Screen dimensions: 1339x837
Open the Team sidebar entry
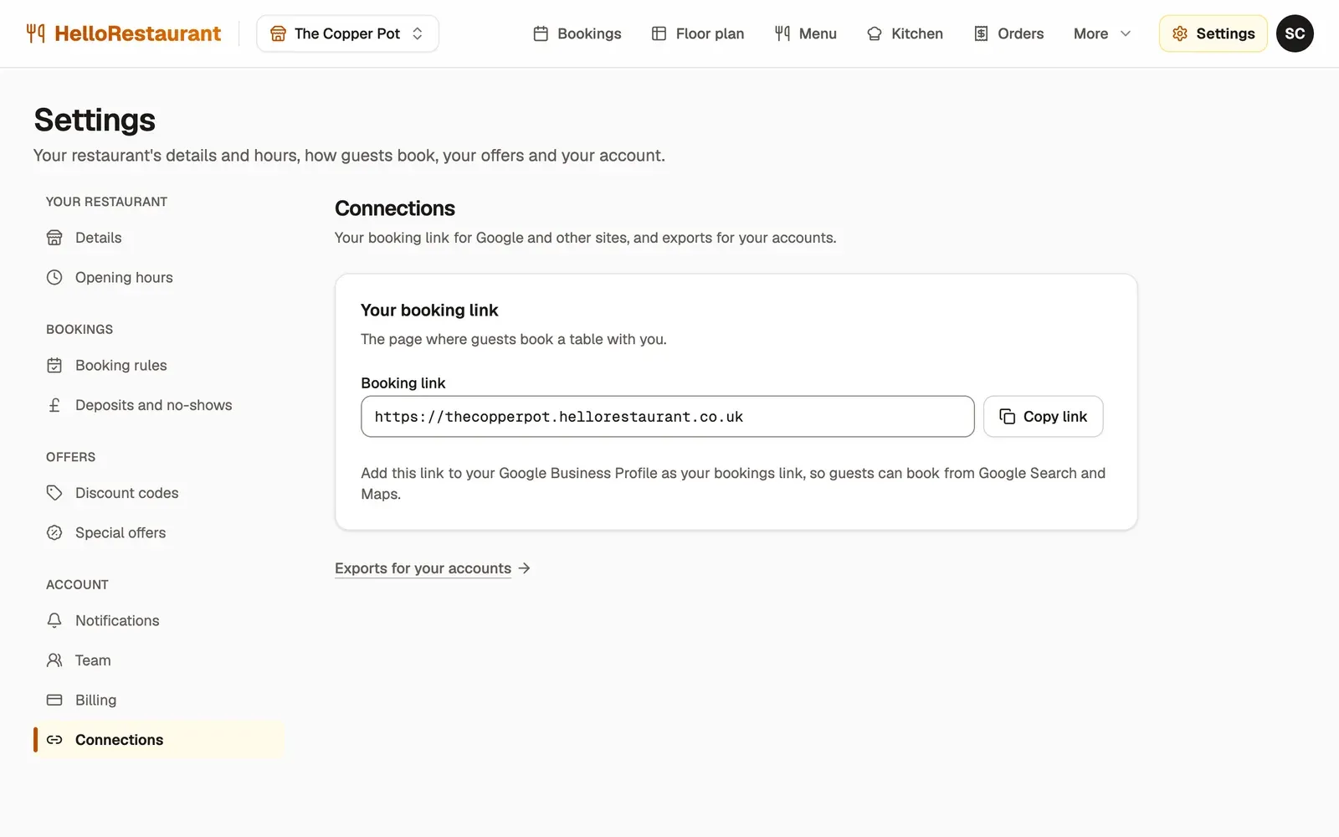tap(159, 660)
